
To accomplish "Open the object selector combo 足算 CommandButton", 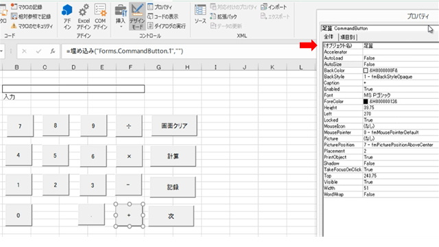I will pyautogui.click(x=379, y=28).
